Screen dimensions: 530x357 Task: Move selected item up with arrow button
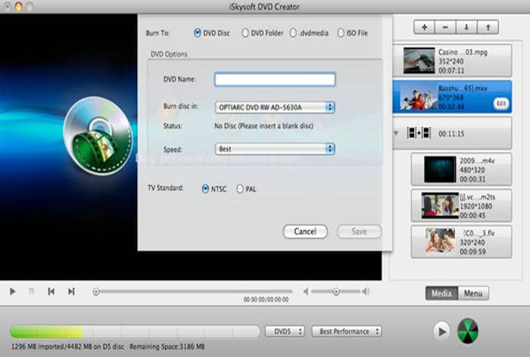tap(488, 27)
